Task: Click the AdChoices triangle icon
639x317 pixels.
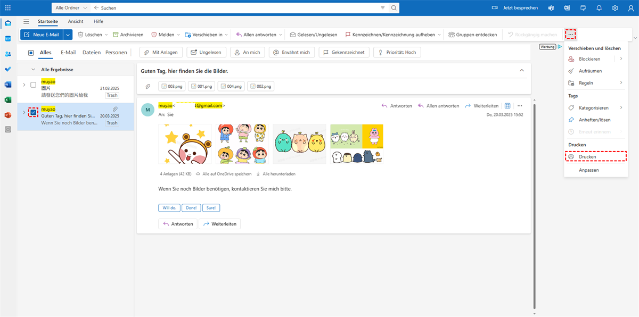Action: coord(560,47)
